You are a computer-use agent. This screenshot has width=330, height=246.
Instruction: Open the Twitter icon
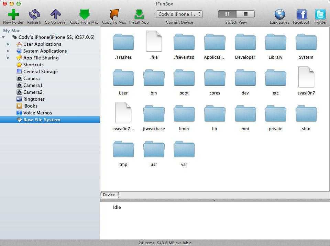[320, 14]
